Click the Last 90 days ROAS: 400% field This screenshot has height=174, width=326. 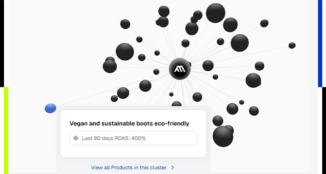[133, 138]
